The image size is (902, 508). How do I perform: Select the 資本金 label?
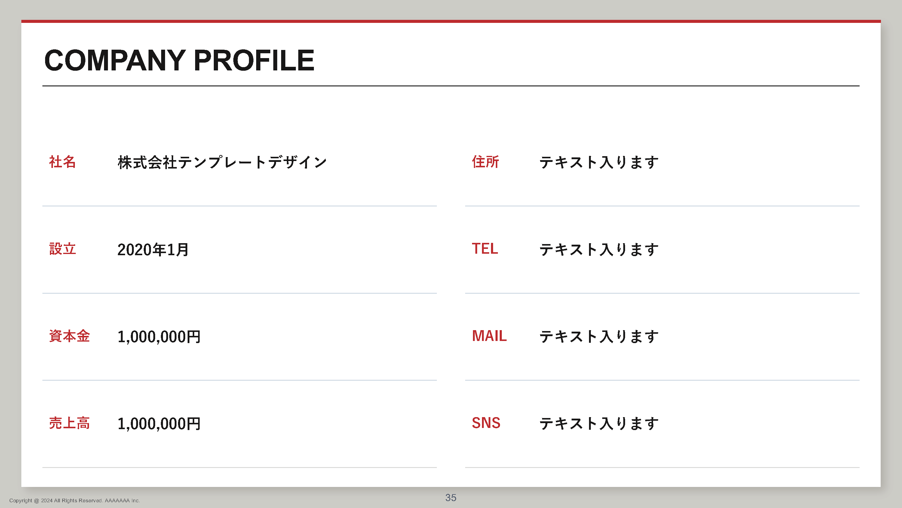(69, 336)
